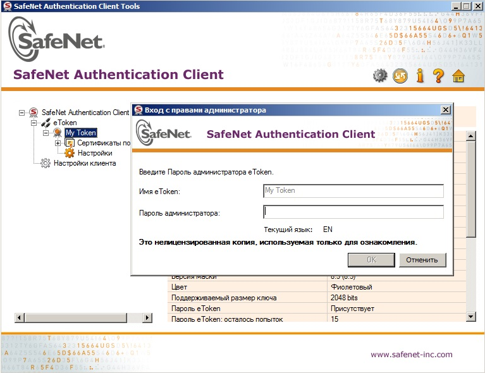Focus the Пароль администратора input field
The width and height of the screenshot is (485, 373).
(353, 212)
